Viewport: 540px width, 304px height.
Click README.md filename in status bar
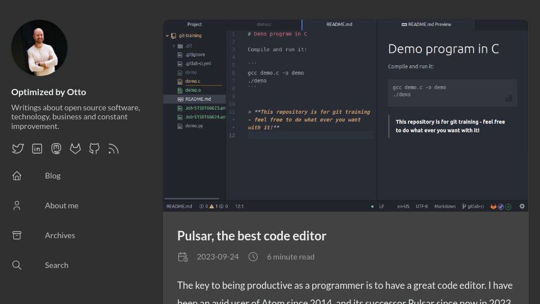coord(179,207)
